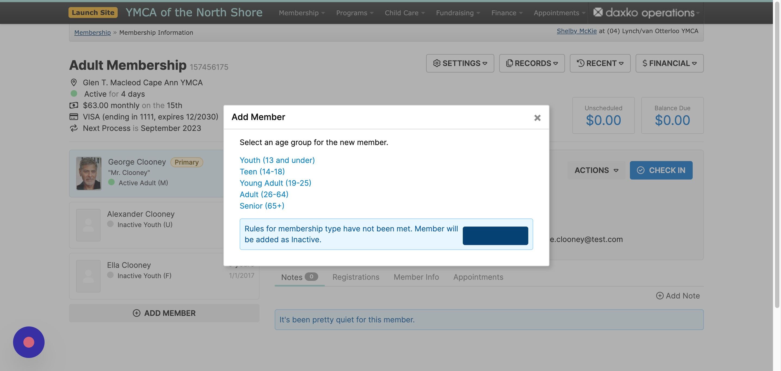Open the Membership menu in top navigation
This screenshot has width=781, height=371.
302,13
